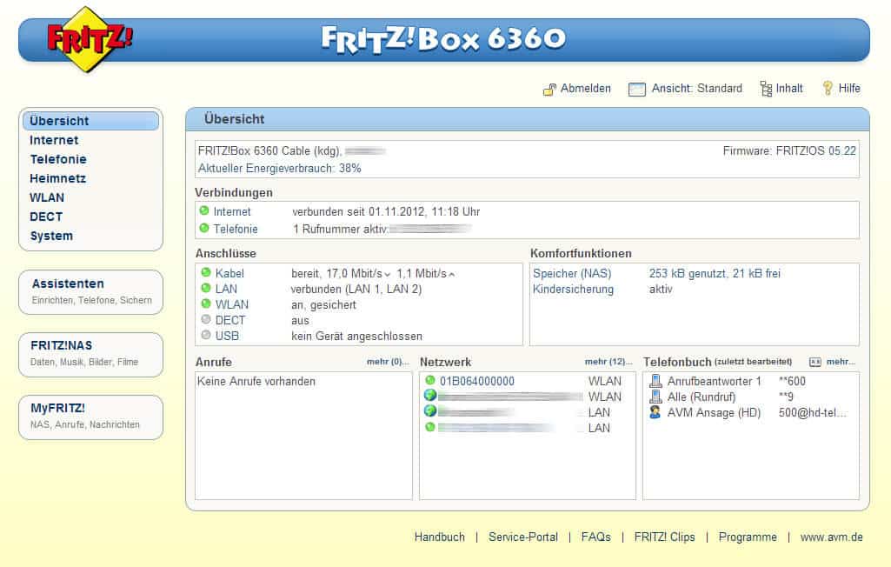Click 'verbunden seit 01.11.2012, 11:18 Uhr' text
Viewport: 891px width, 567px height.
coord(386,211)
